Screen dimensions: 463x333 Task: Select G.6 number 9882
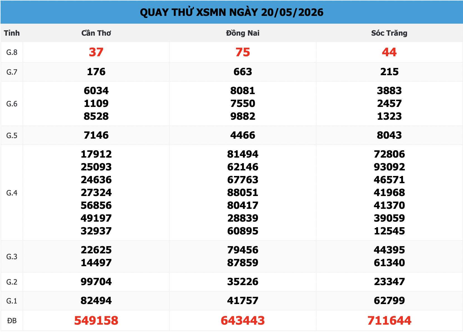(243, 116)
